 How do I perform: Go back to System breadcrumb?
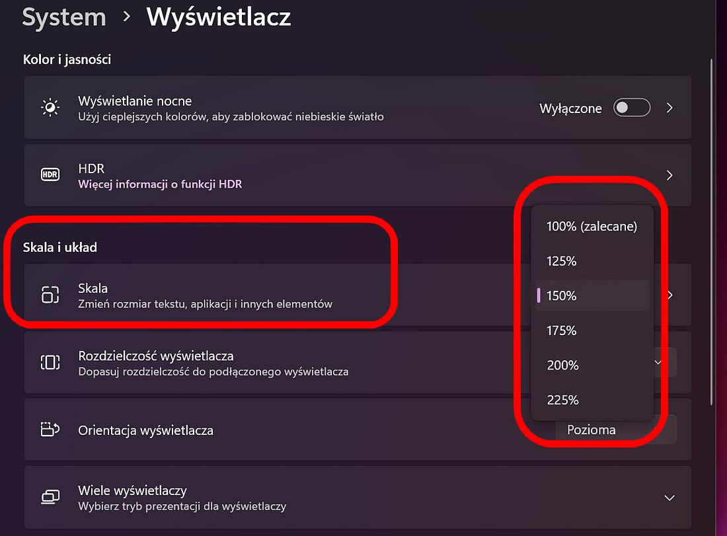click(64, 18)
